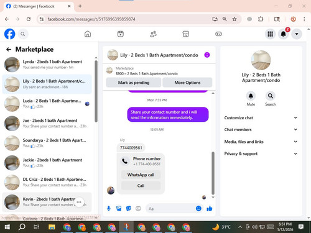Open Windows notification center icon
The height and width of the screenshot is (233, 311).
pyautogui.click(x=301, y=227)
